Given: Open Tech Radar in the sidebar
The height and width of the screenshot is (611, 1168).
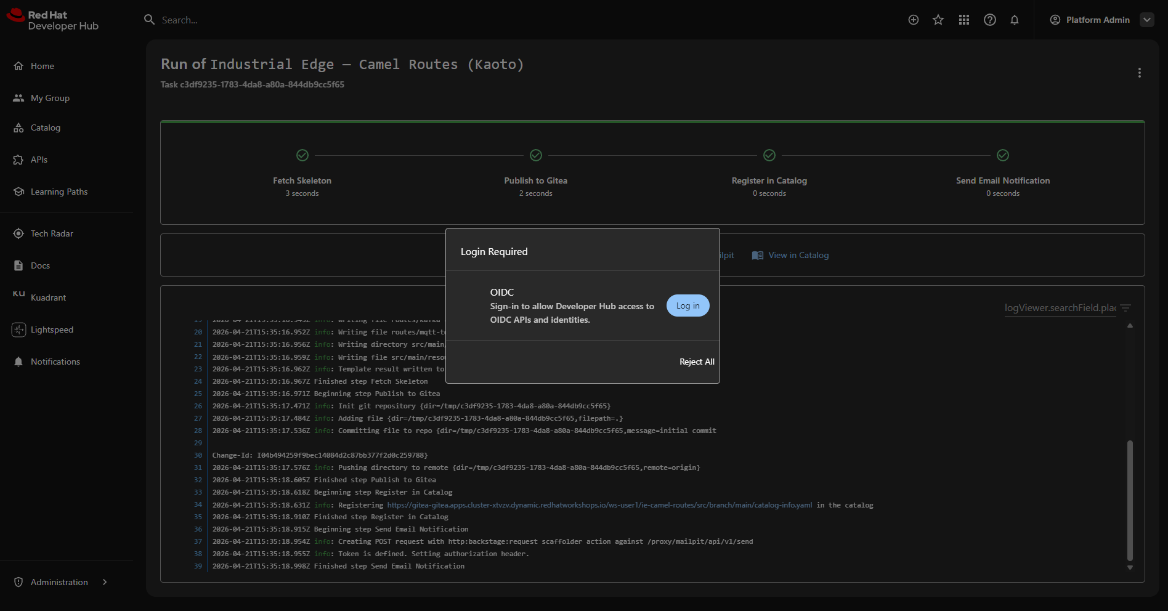Looking at the screenshot, I should 52,233.
